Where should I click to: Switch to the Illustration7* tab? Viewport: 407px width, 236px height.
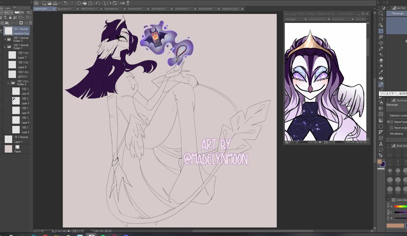pyautogui.click(x=186, y=9)
